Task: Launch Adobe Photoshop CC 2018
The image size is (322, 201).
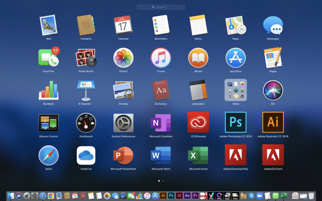Action: pos(236,122)
